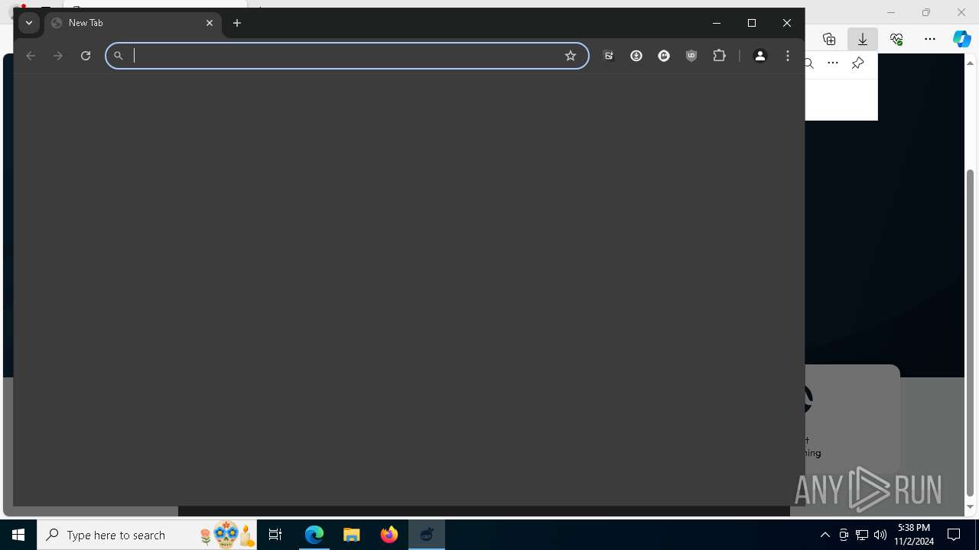Viewport: 979px width, 550px height.
Task: Open the image-capture extension icon
Action: 609,56
